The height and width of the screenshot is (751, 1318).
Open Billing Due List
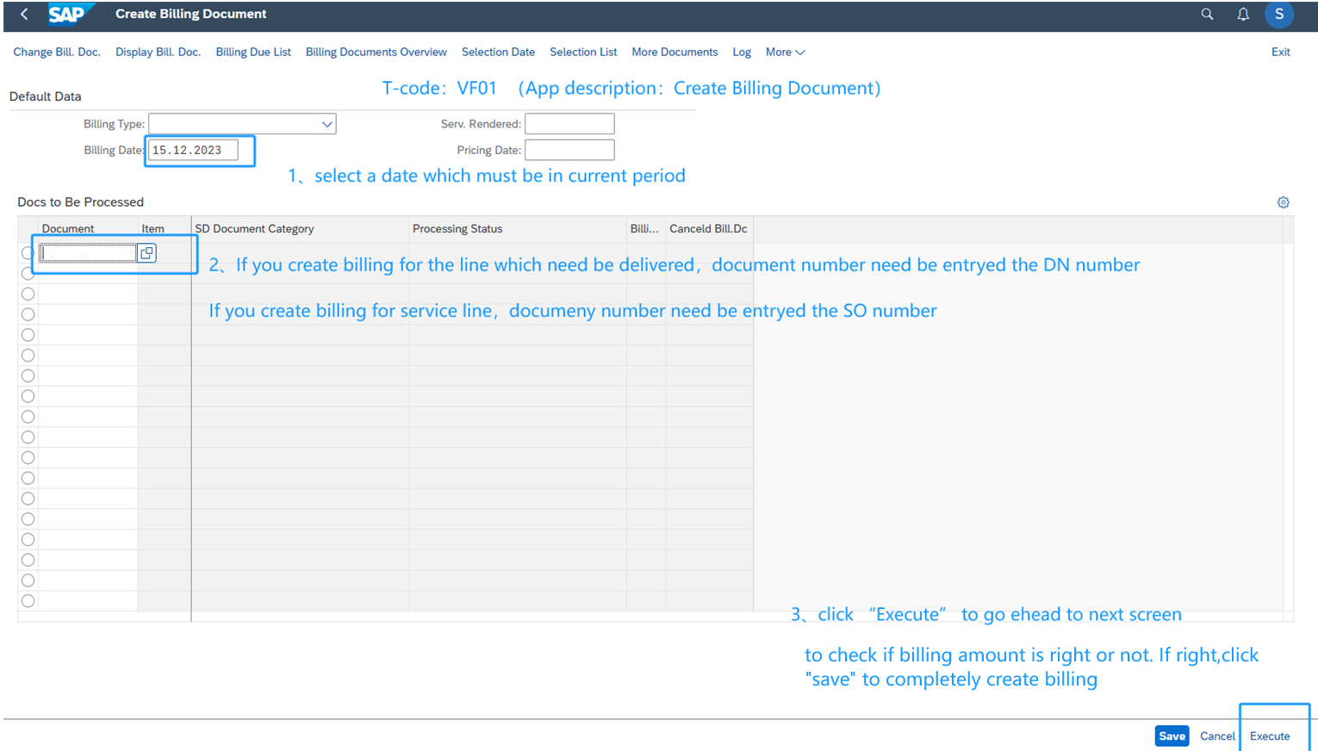pyautogui.click(x=253, y=53)
